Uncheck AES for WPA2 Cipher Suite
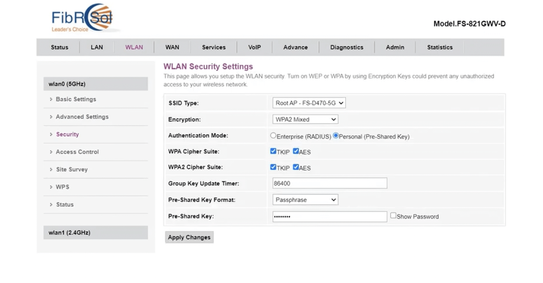The image size is (543, 283). [x=296, y=167]
